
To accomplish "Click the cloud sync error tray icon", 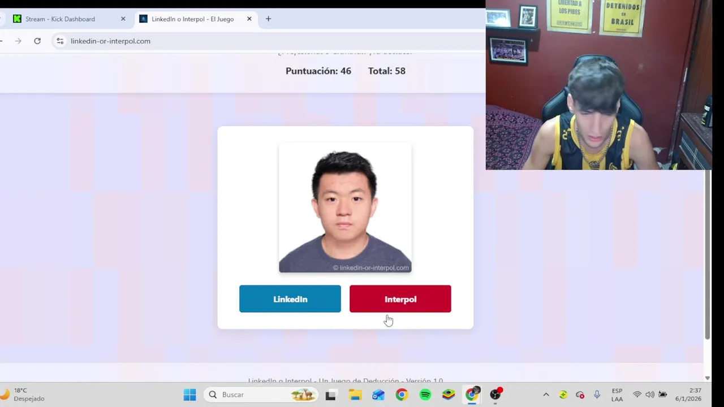I will (x=580, y=395).
